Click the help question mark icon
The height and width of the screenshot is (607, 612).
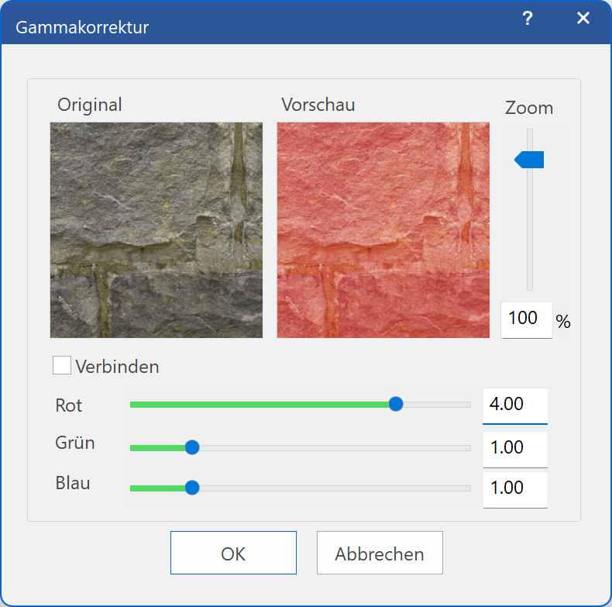pos(528,18)
